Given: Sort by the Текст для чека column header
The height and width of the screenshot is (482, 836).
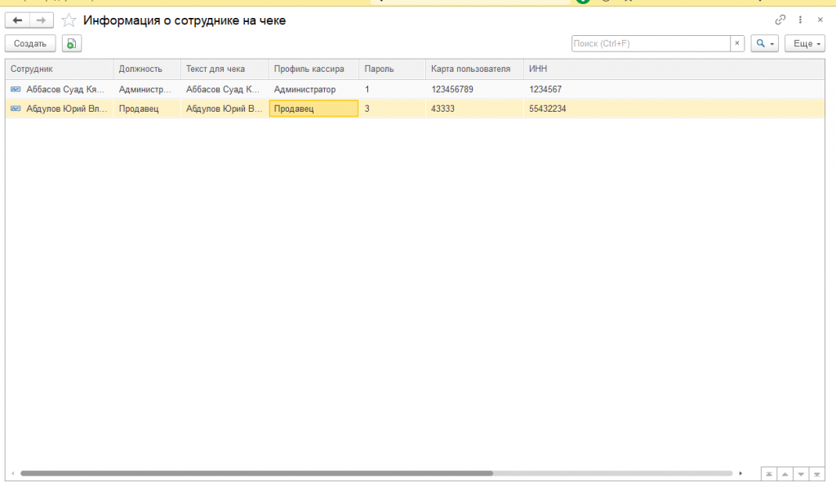Looking at the screenshot, I should point(225,69).
